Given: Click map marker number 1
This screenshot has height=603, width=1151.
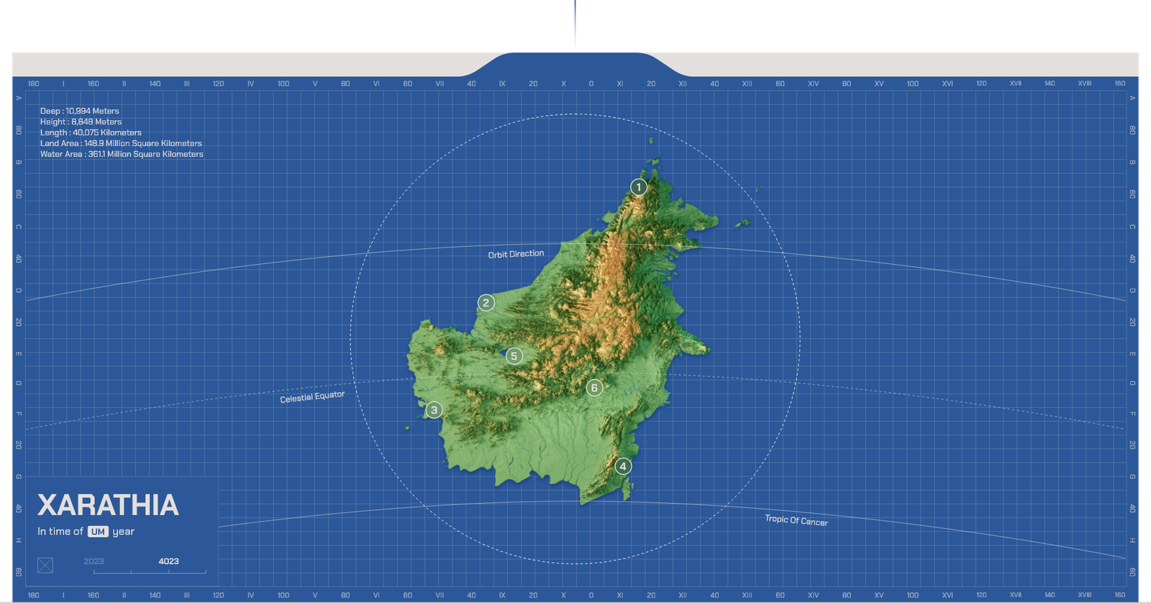Looking at the screenshot, I should pyautogui.click(x=638, y=187).
